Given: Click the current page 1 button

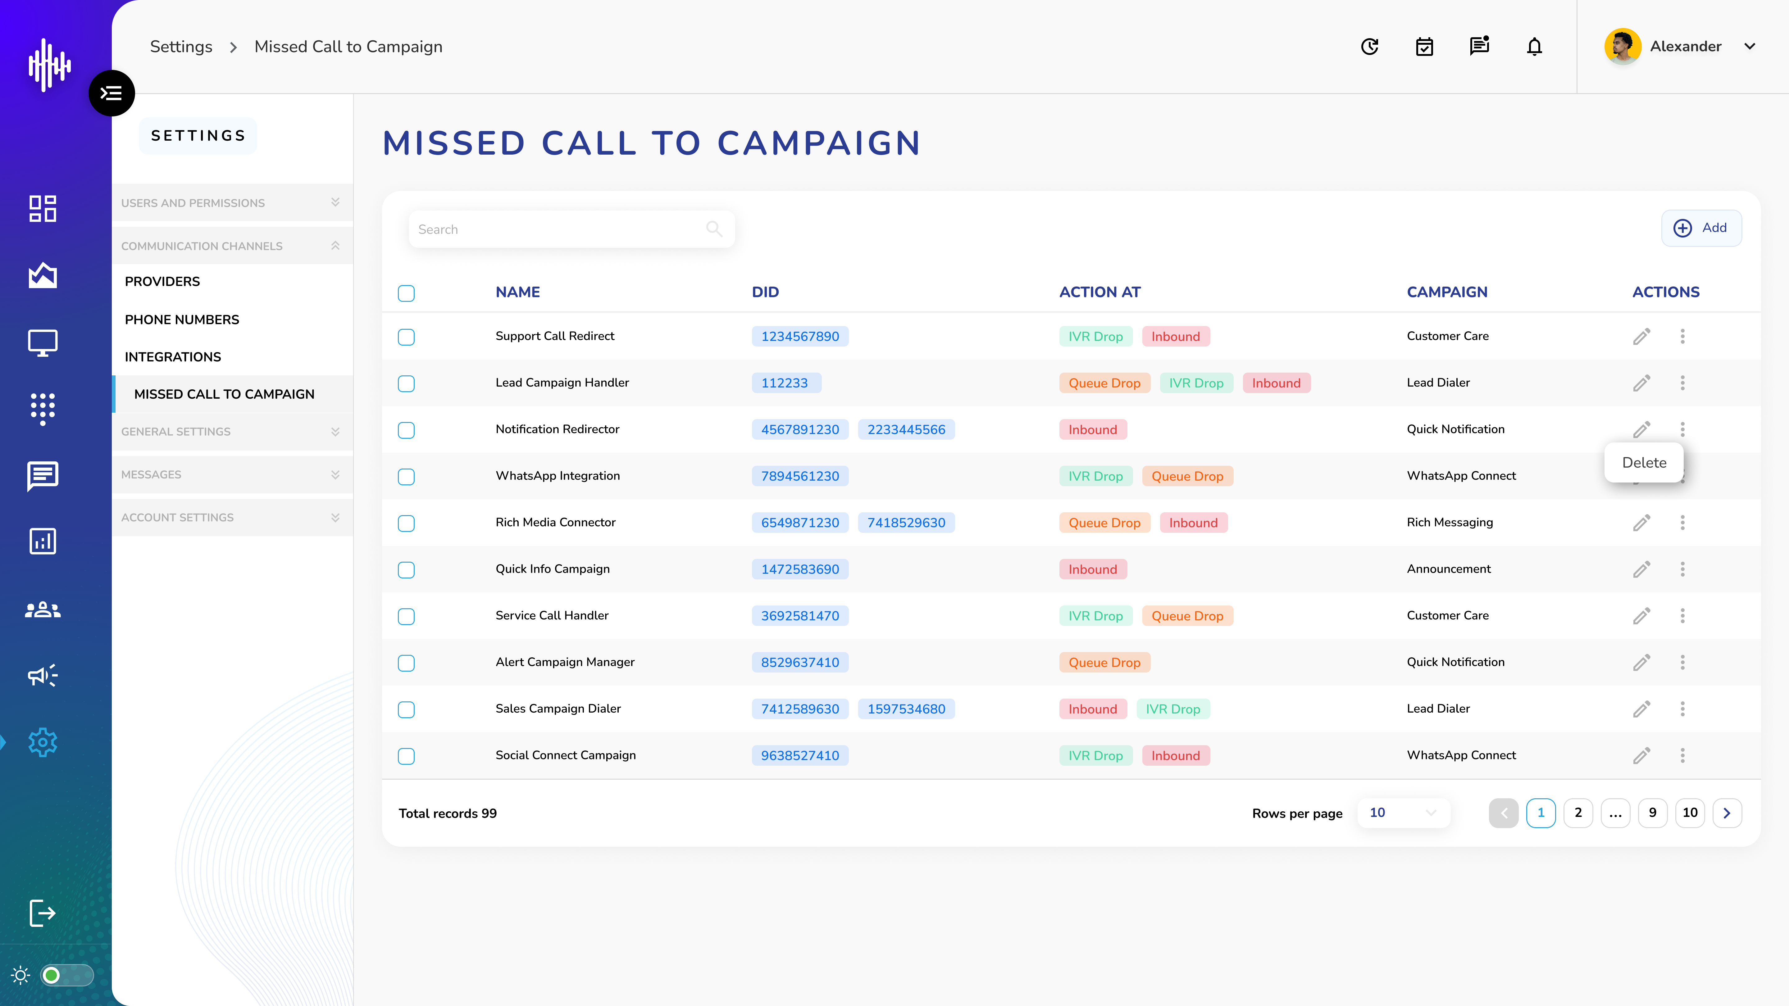Looking at the screenshot, I should (1541, 812).
